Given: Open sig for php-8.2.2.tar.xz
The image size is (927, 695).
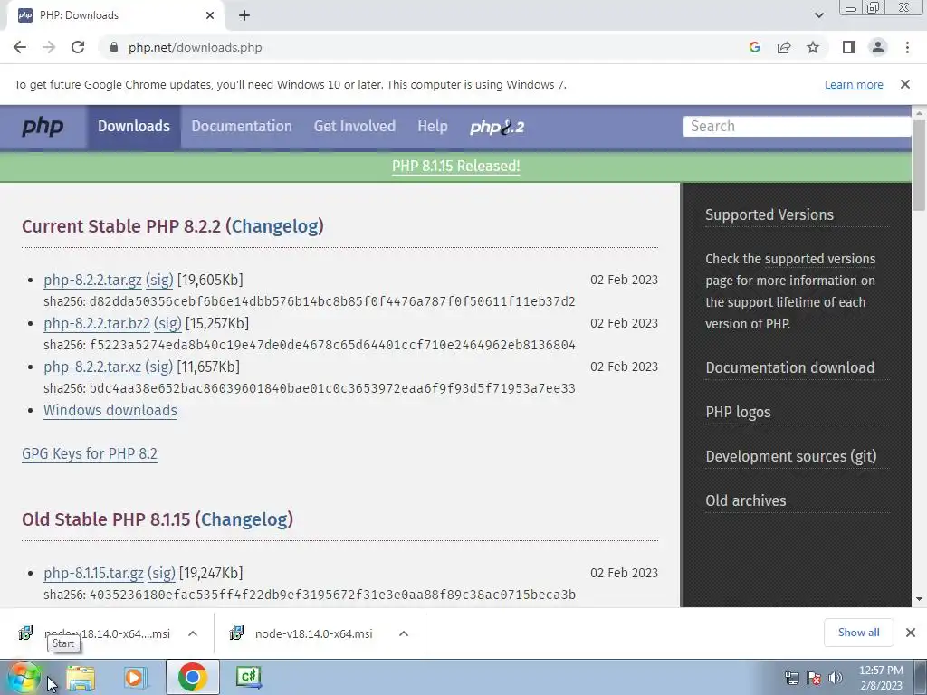Looking at the screenshot, I should point(159,367).
